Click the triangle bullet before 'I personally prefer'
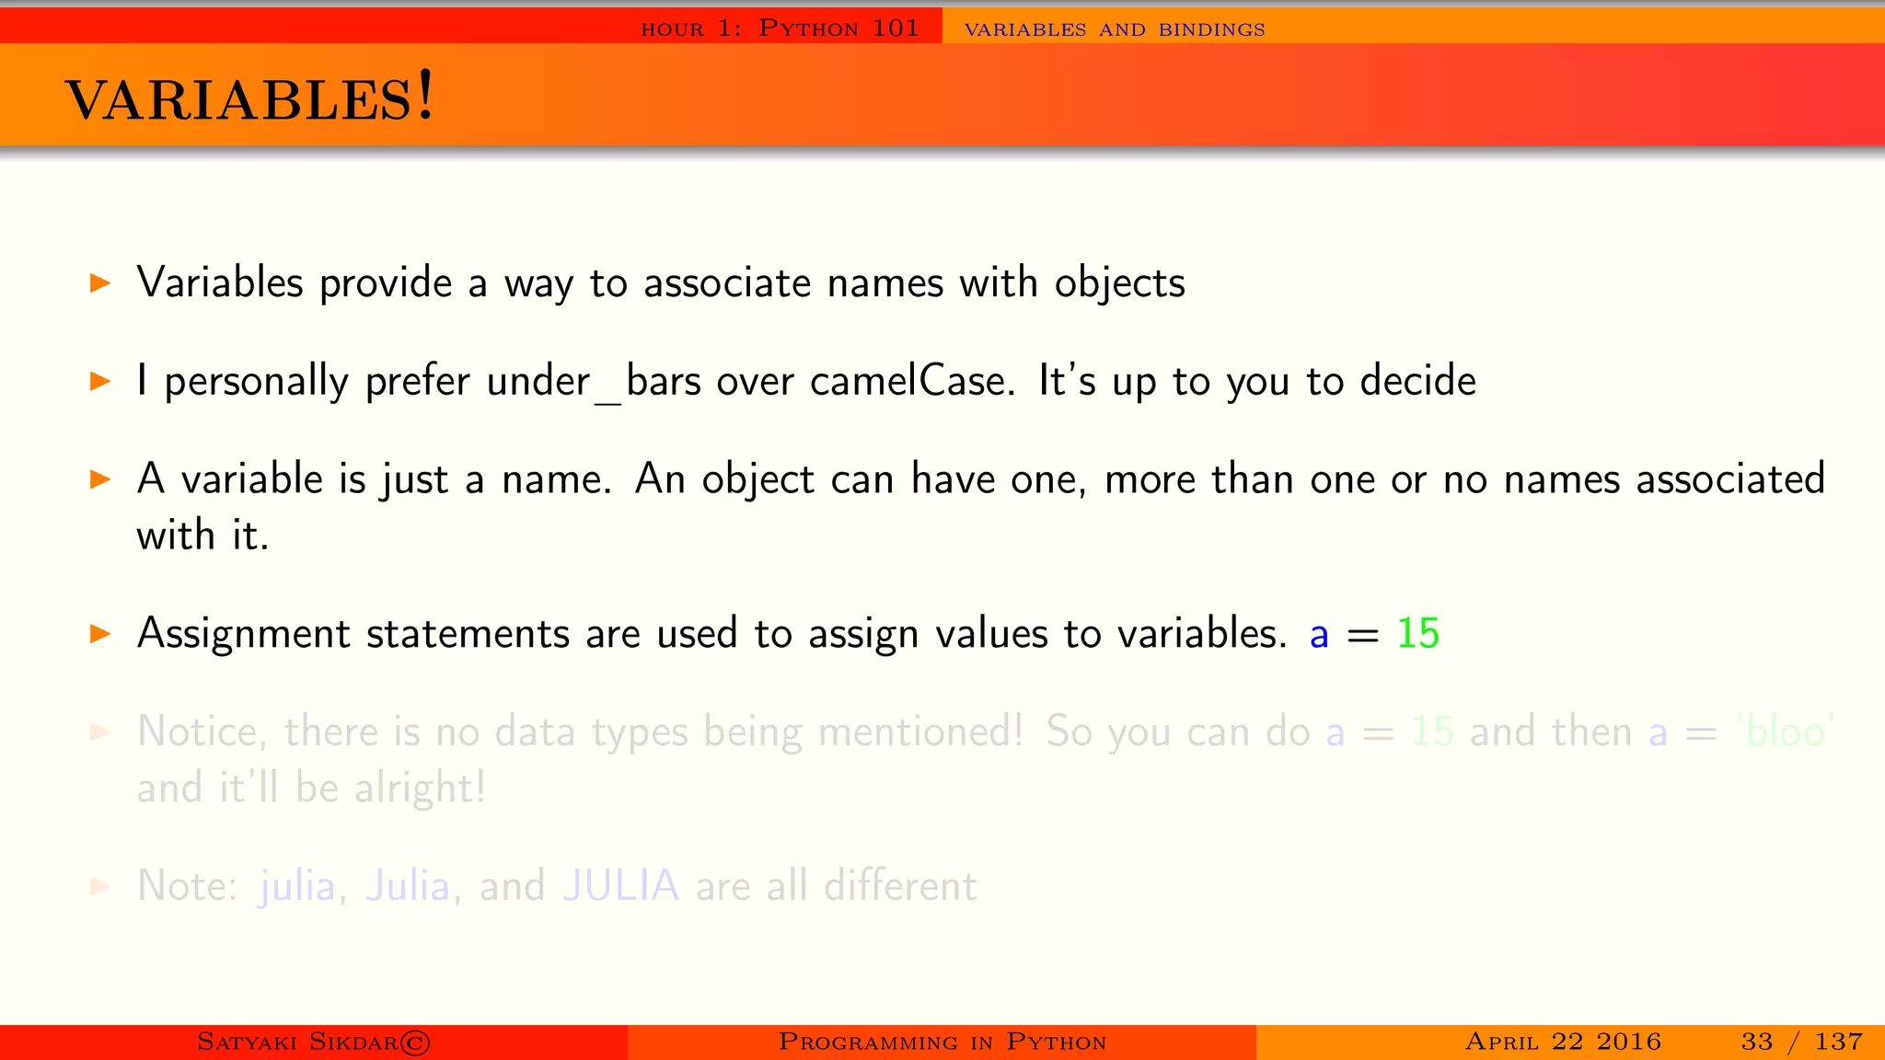Image resolution: width=1885 pixels, height=1060 pixels. [100, 381]
